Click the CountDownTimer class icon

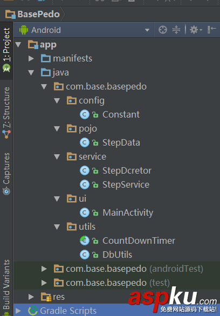point(85,241)
